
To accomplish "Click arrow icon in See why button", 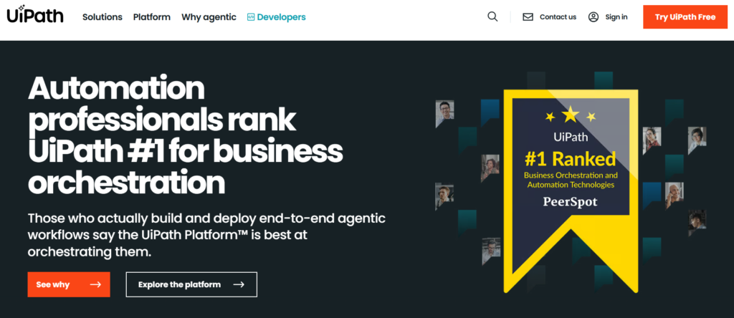I will 95,284.
